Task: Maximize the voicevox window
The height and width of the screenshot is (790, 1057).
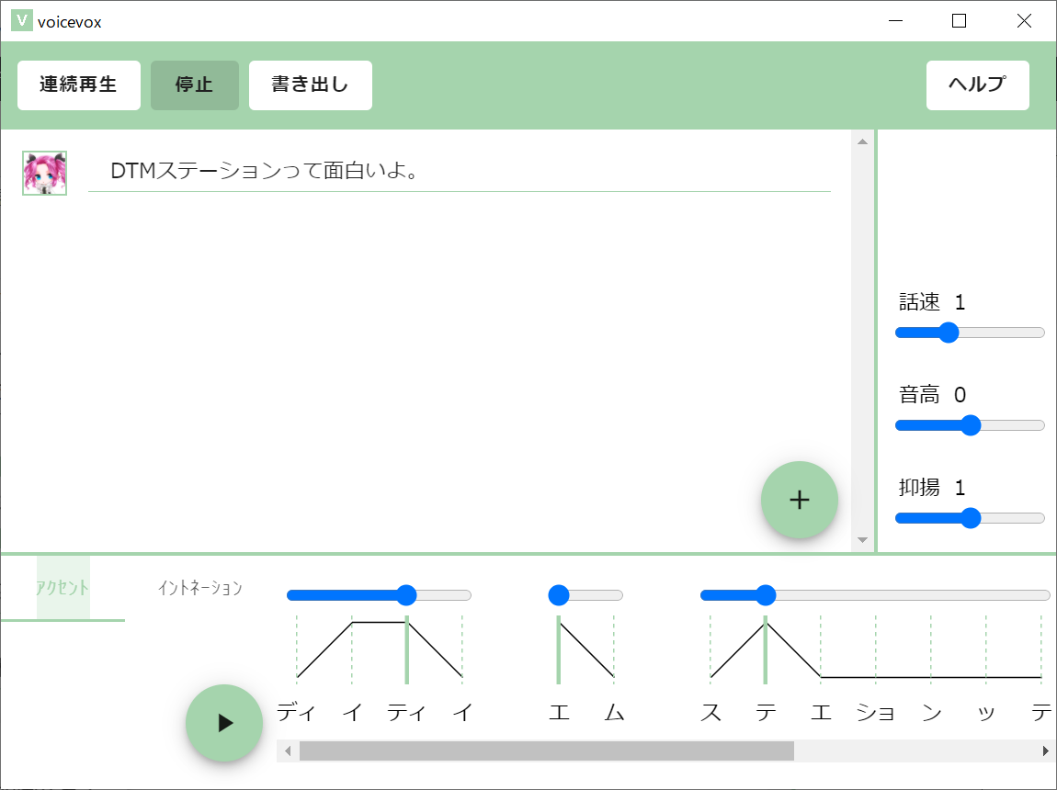Action: (x=959, y=21)
